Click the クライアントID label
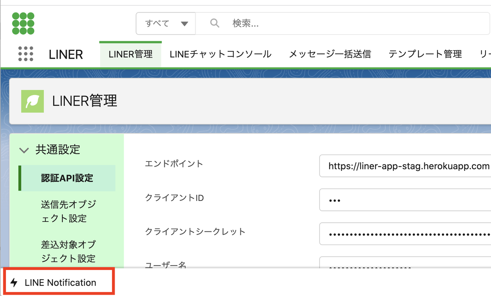This screenshot has height=296, width=491. click(174, 198)
